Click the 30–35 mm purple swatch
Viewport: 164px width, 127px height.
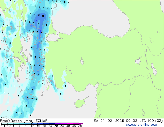pos(58,124)
